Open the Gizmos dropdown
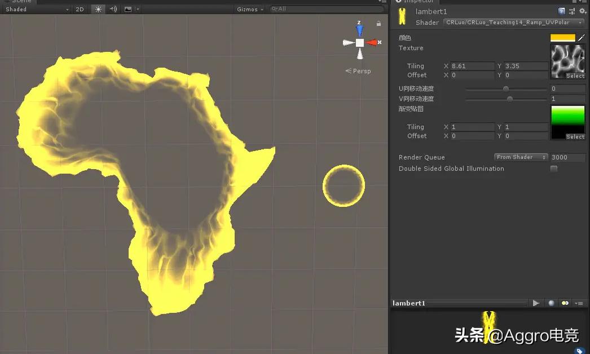The height and width of the screenshot is (354, 590). 249,9
